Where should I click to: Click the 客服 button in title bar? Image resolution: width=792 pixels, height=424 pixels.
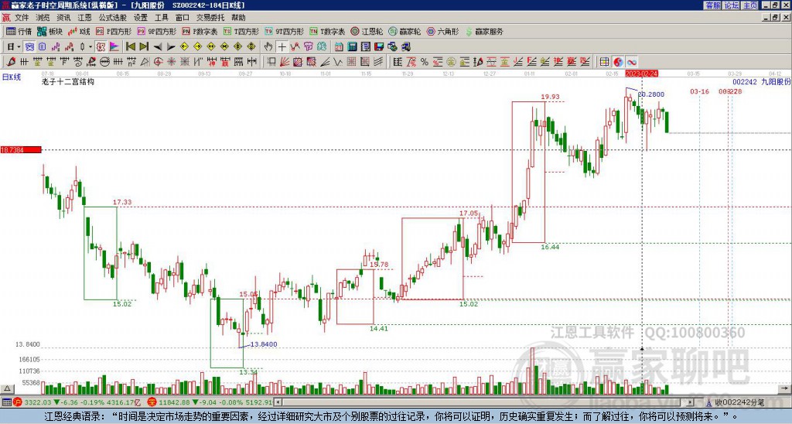click(712, 5)
